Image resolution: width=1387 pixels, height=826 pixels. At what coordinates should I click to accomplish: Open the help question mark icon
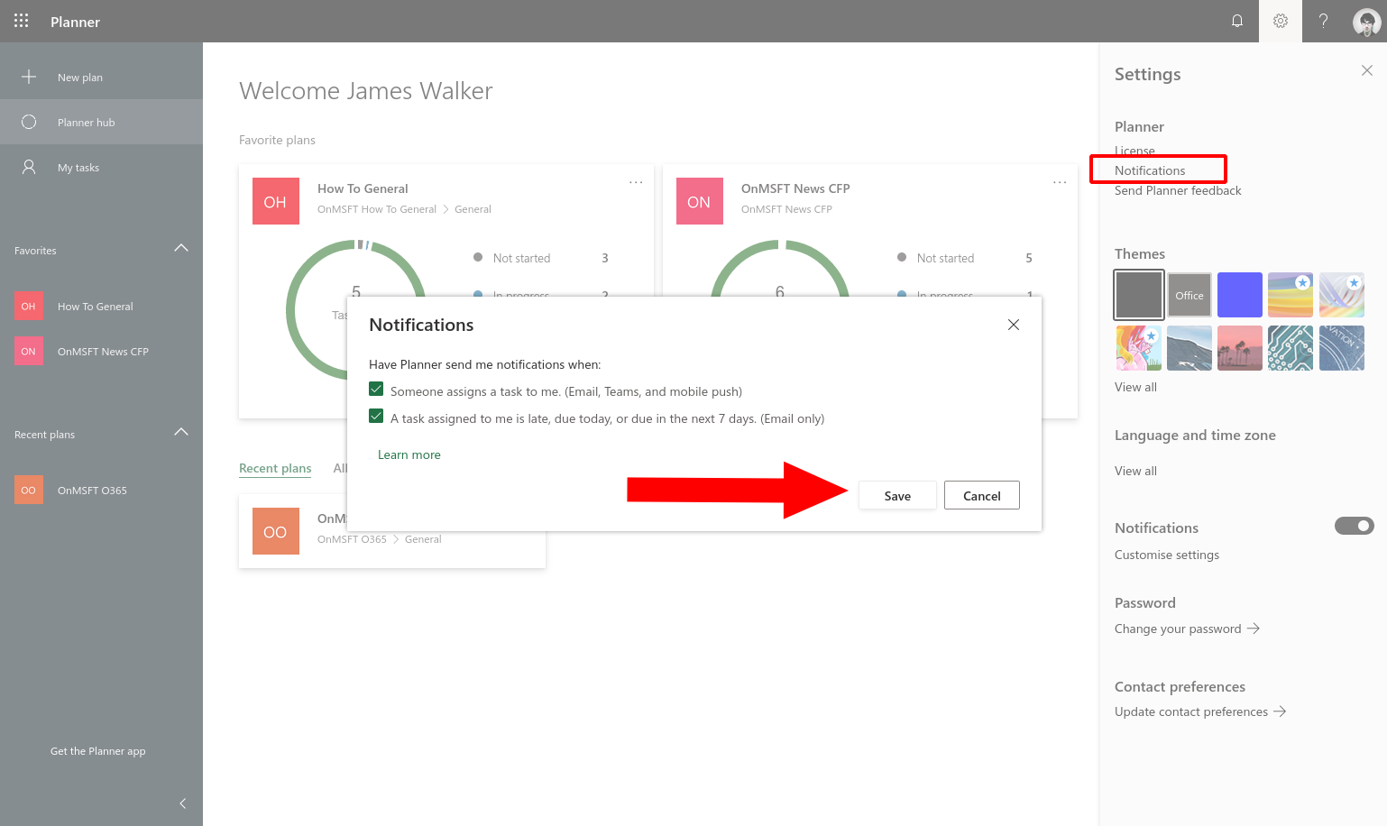coord(1323,21)
